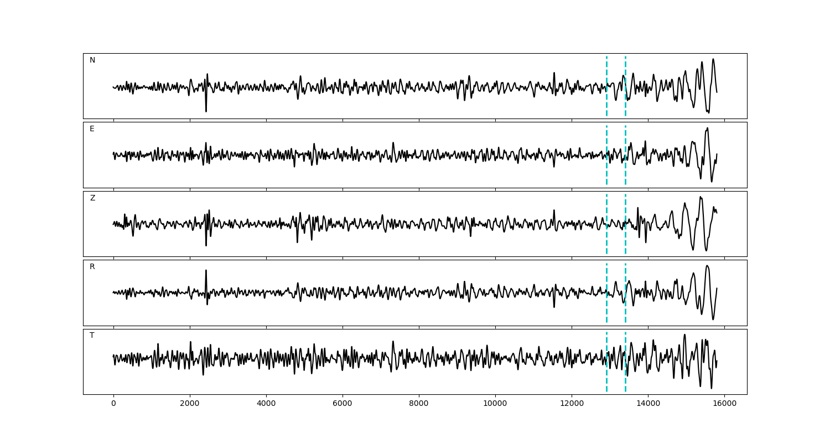Viewport: 830px width, 443px height.
Task: Select the 10000 x-axis tick label
Action: click(495, 404)
